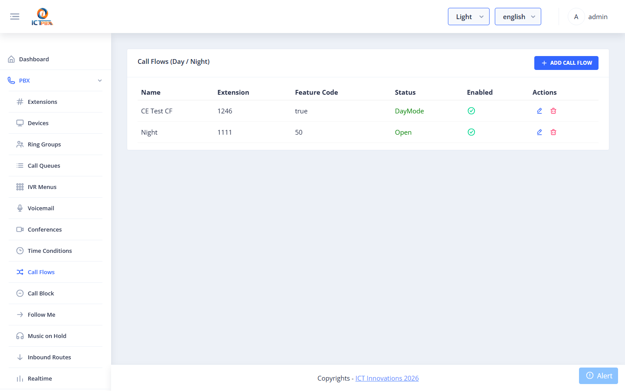Image resolution: width=625 pixels, height=391 pixels.
Task: Open Extensions page
Action: pyautogui.click(x=43, y=102)
